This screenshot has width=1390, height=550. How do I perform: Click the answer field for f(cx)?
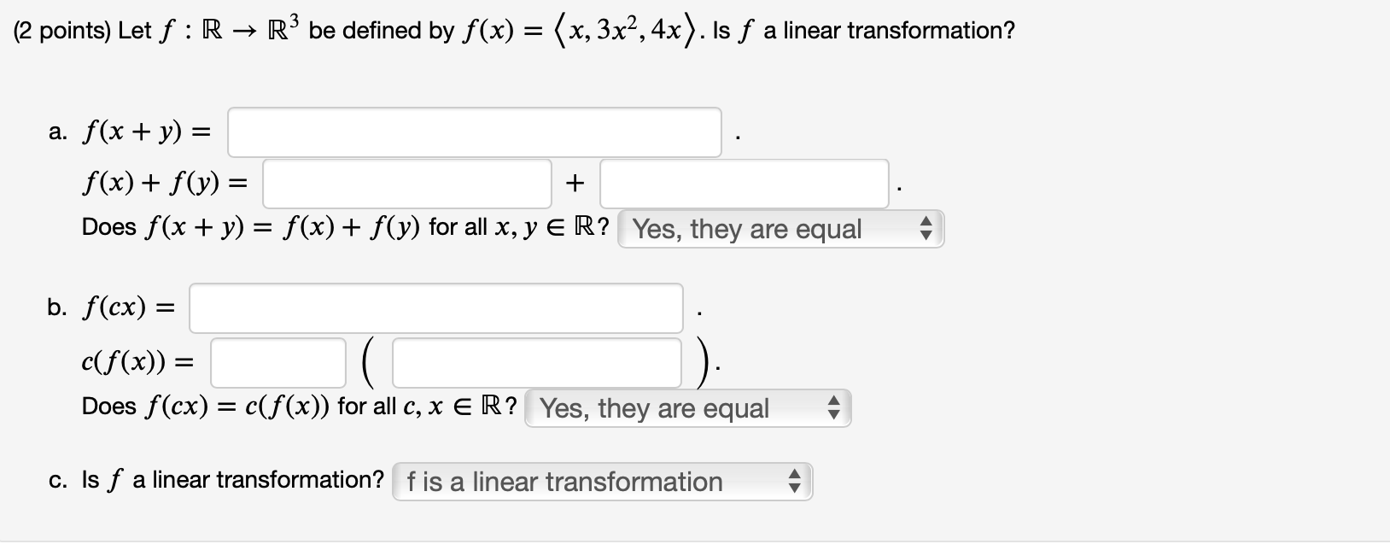pos(435,309)
